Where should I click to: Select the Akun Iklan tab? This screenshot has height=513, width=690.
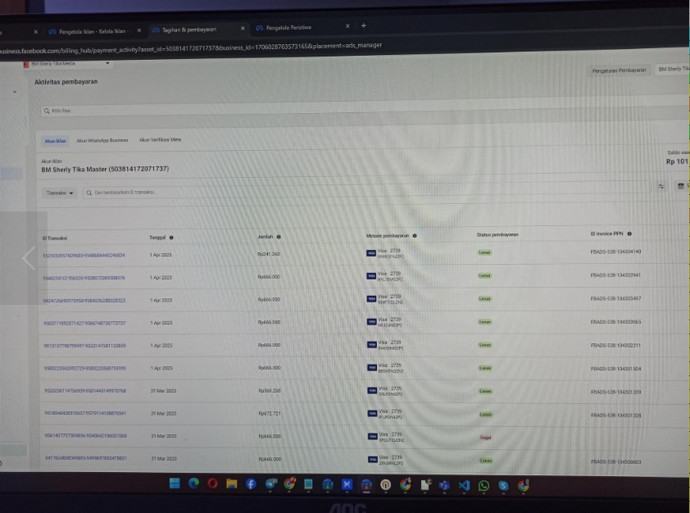[55, 140]
